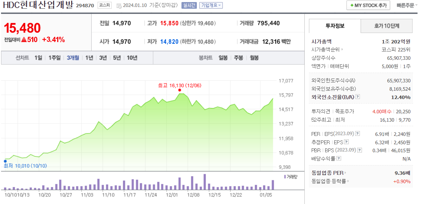
Task: Click the MY STOCK 추가 button
Action: tap(368, 6)
